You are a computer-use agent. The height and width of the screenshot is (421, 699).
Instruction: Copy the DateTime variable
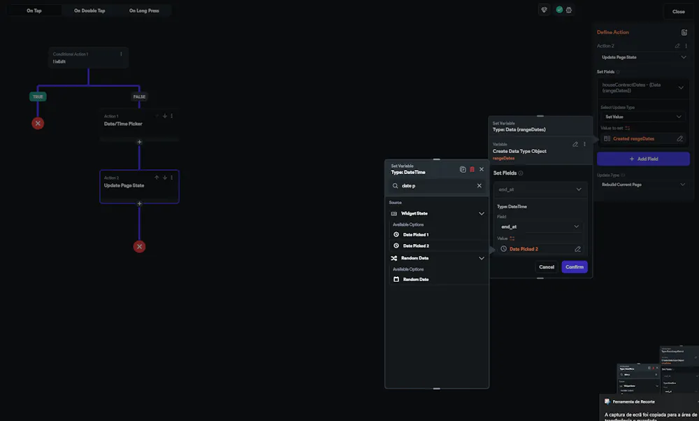click(x=463, y=169)
